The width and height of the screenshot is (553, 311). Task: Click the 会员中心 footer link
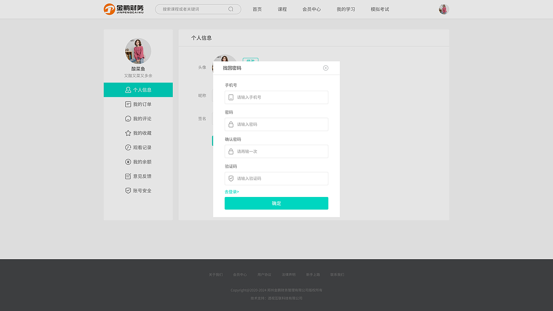(x=240, y=275)
